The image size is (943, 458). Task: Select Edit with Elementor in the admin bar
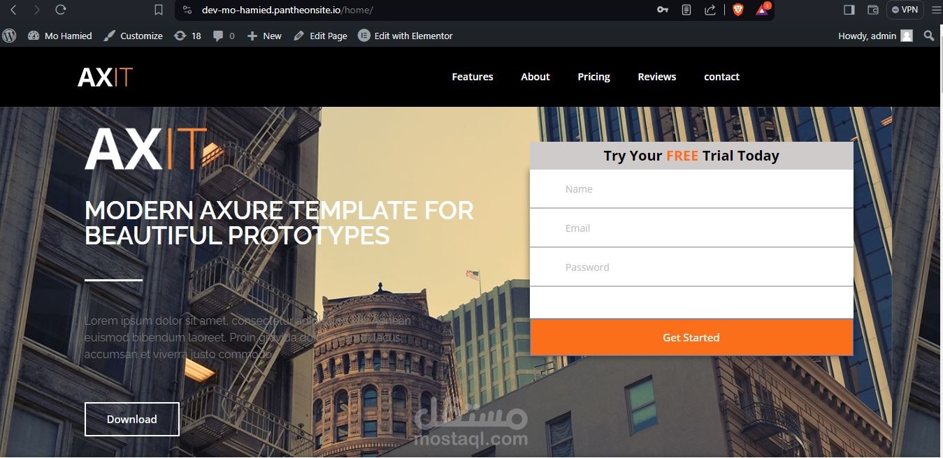[x=405, y=36]
